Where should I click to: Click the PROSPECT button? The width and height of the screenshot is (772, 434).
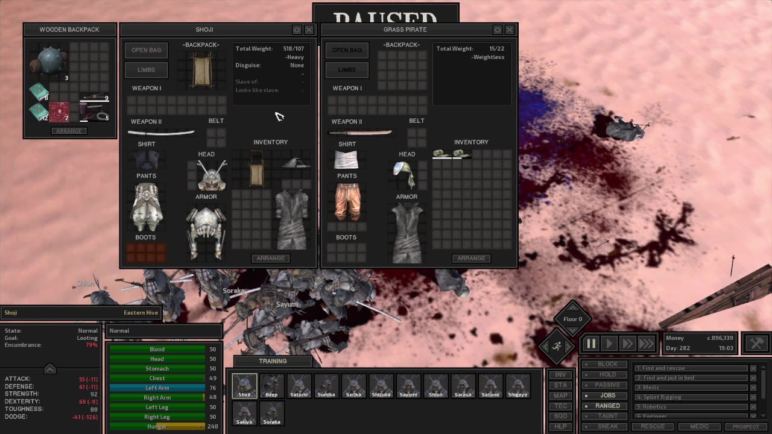[746, 426]
